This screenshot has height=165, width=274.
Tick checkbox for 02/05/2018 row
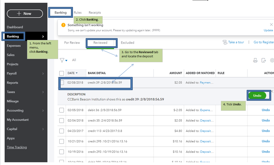click(x=61, y=110)
